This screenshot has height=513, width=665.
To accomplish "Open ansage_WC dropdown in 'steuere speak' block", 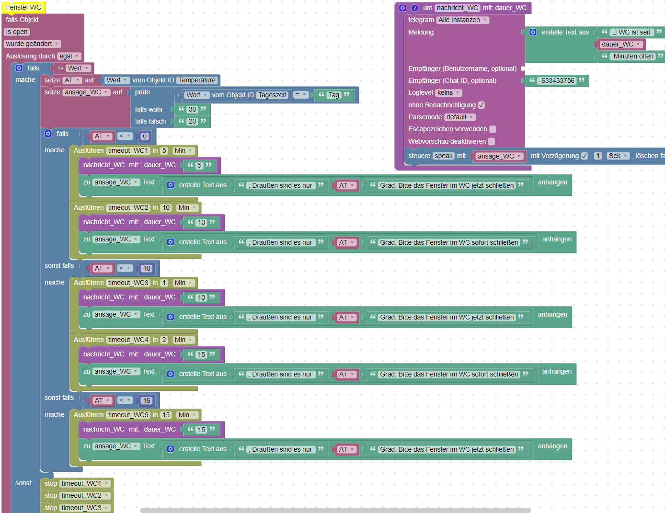I will 499,156.
